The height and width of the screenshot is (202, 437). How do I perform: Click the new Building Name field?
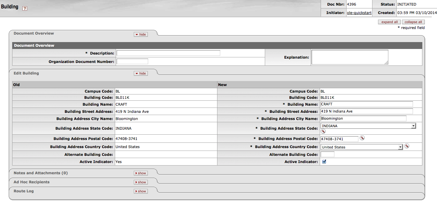(367, 104)
